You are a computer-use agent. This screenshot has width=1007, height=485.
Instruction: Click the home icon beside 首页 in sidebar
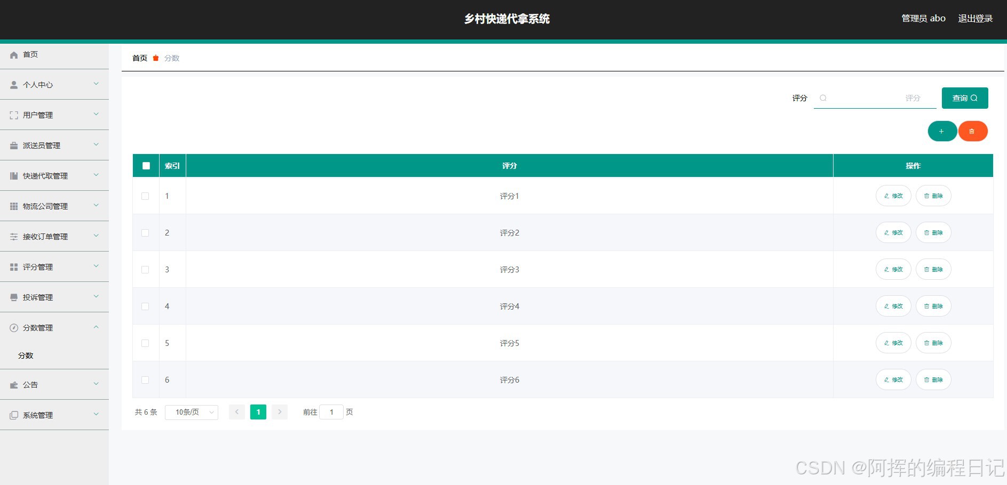(14, 55)
